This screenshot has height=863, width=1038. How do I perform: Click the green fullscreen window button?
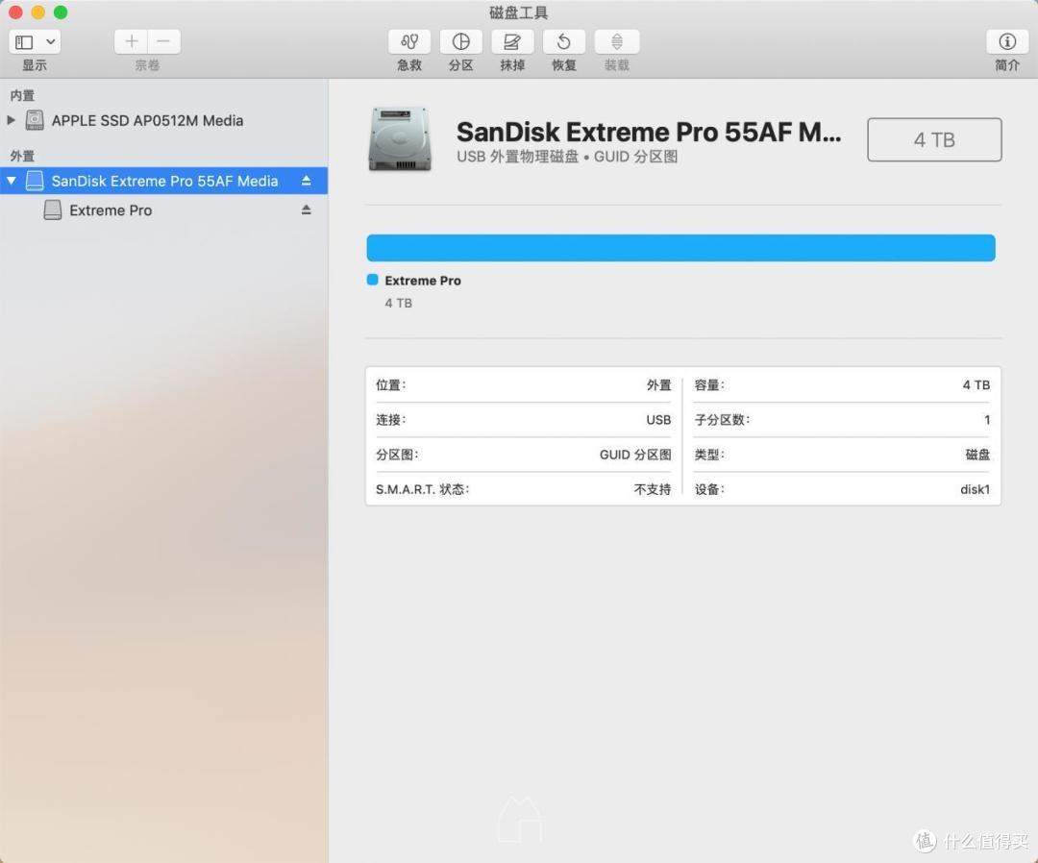coord(61,12)
